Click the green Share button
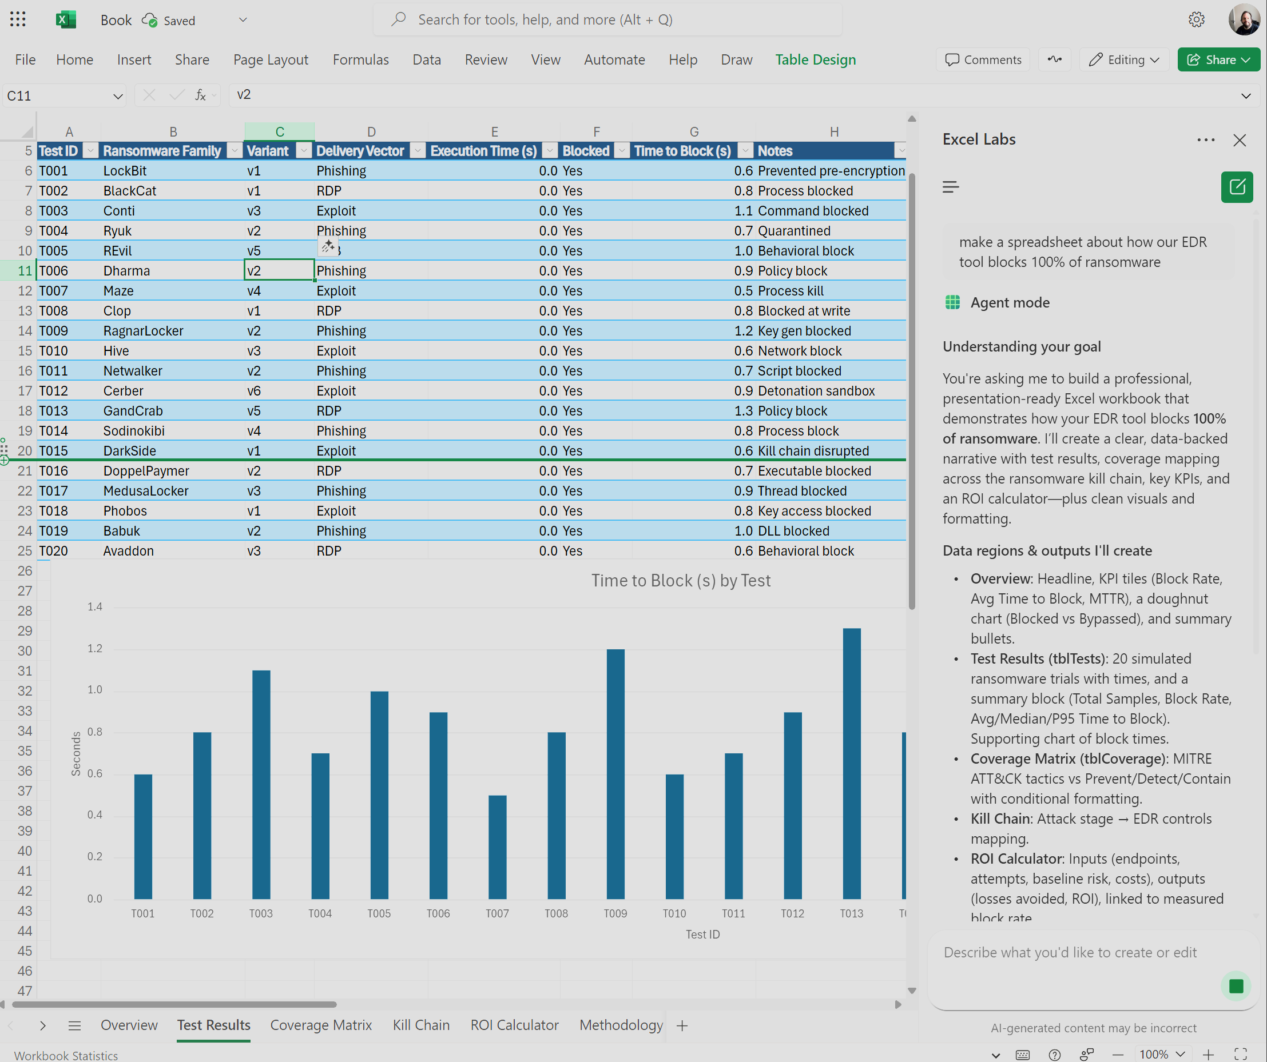The width and height of the screenshot is (1267, 1062). pyautogui.click(x=1218, y=59)
